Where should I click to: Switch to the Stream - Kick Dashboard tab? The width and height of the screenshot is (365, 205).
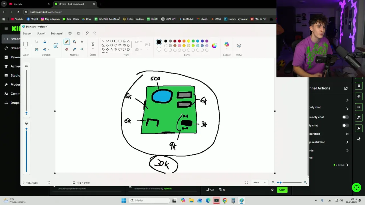click(75, 4)
